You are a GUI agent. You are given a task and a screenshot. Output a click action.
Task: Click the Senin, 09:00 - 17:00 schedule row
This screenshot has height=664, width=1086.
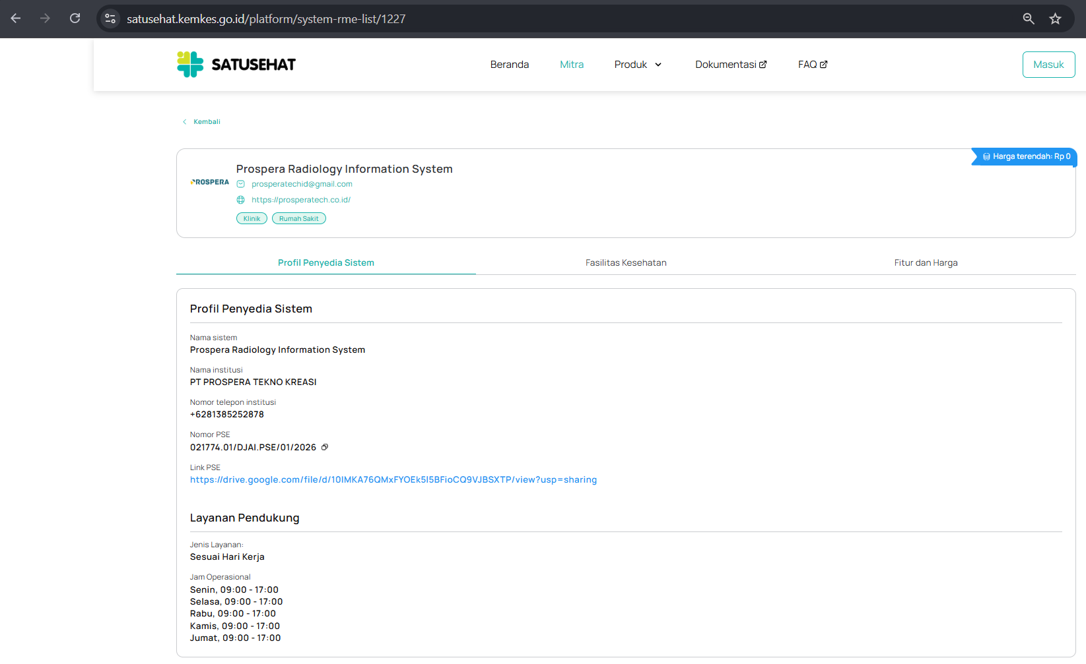[234, 590]
